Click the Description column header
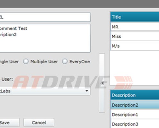Image resolution: width=159 pixels, height=128 pixels. (135, 95)
